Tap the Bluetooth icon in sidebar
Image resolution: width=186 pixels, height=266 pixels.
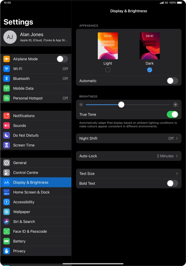tap(7, 79)
